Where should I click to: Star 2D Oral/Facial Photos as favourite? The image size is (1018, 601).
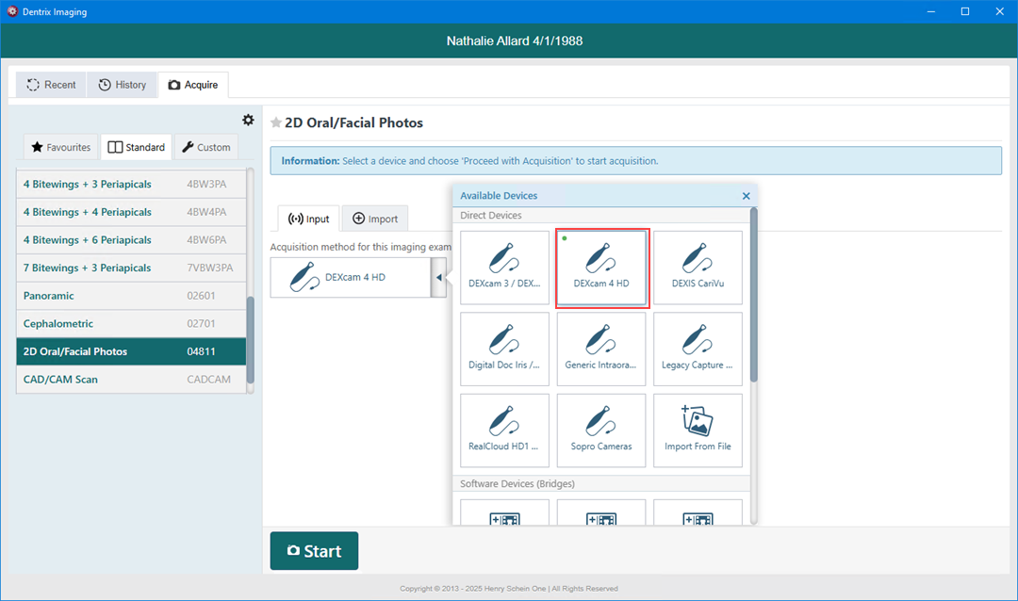[x=276, y=122]
